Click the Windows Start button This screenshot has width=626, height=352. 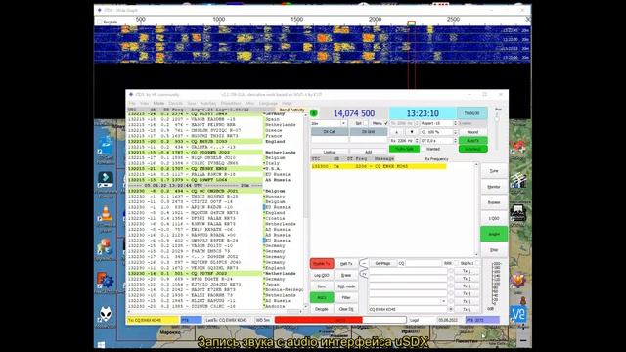click(101, 344)
